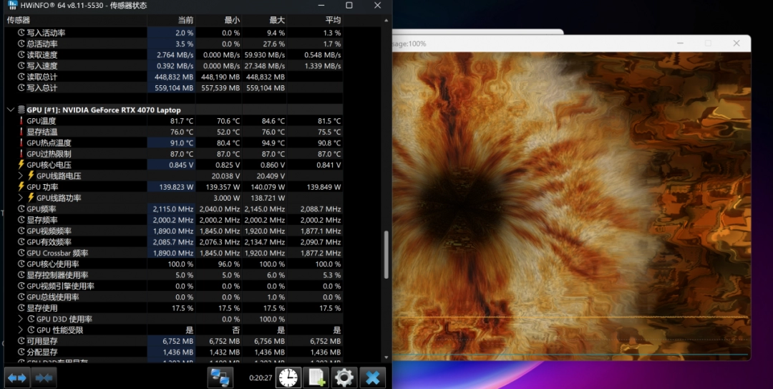Click the sensor list scrollbar thumb

[x=386, y=255]
